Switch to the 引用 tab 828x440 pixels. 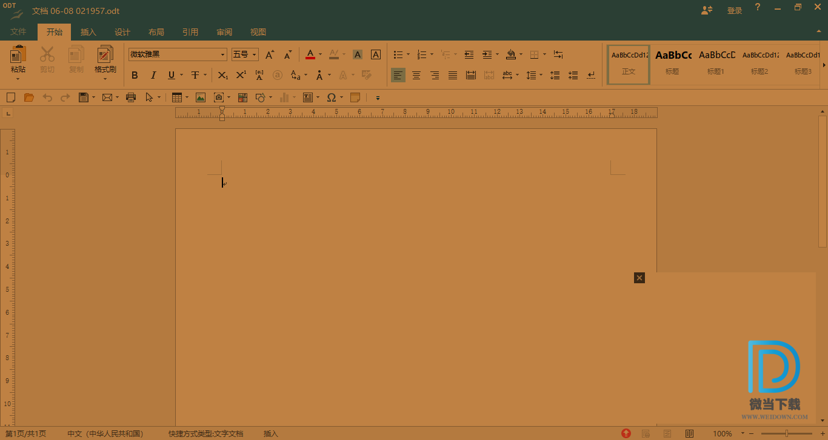tap(190, 32)
